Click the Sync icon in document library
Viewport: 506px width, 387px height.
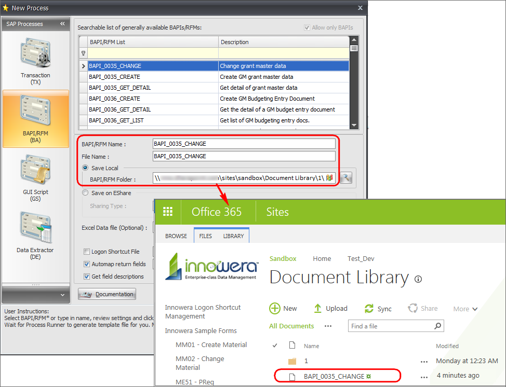pos(369,309)
